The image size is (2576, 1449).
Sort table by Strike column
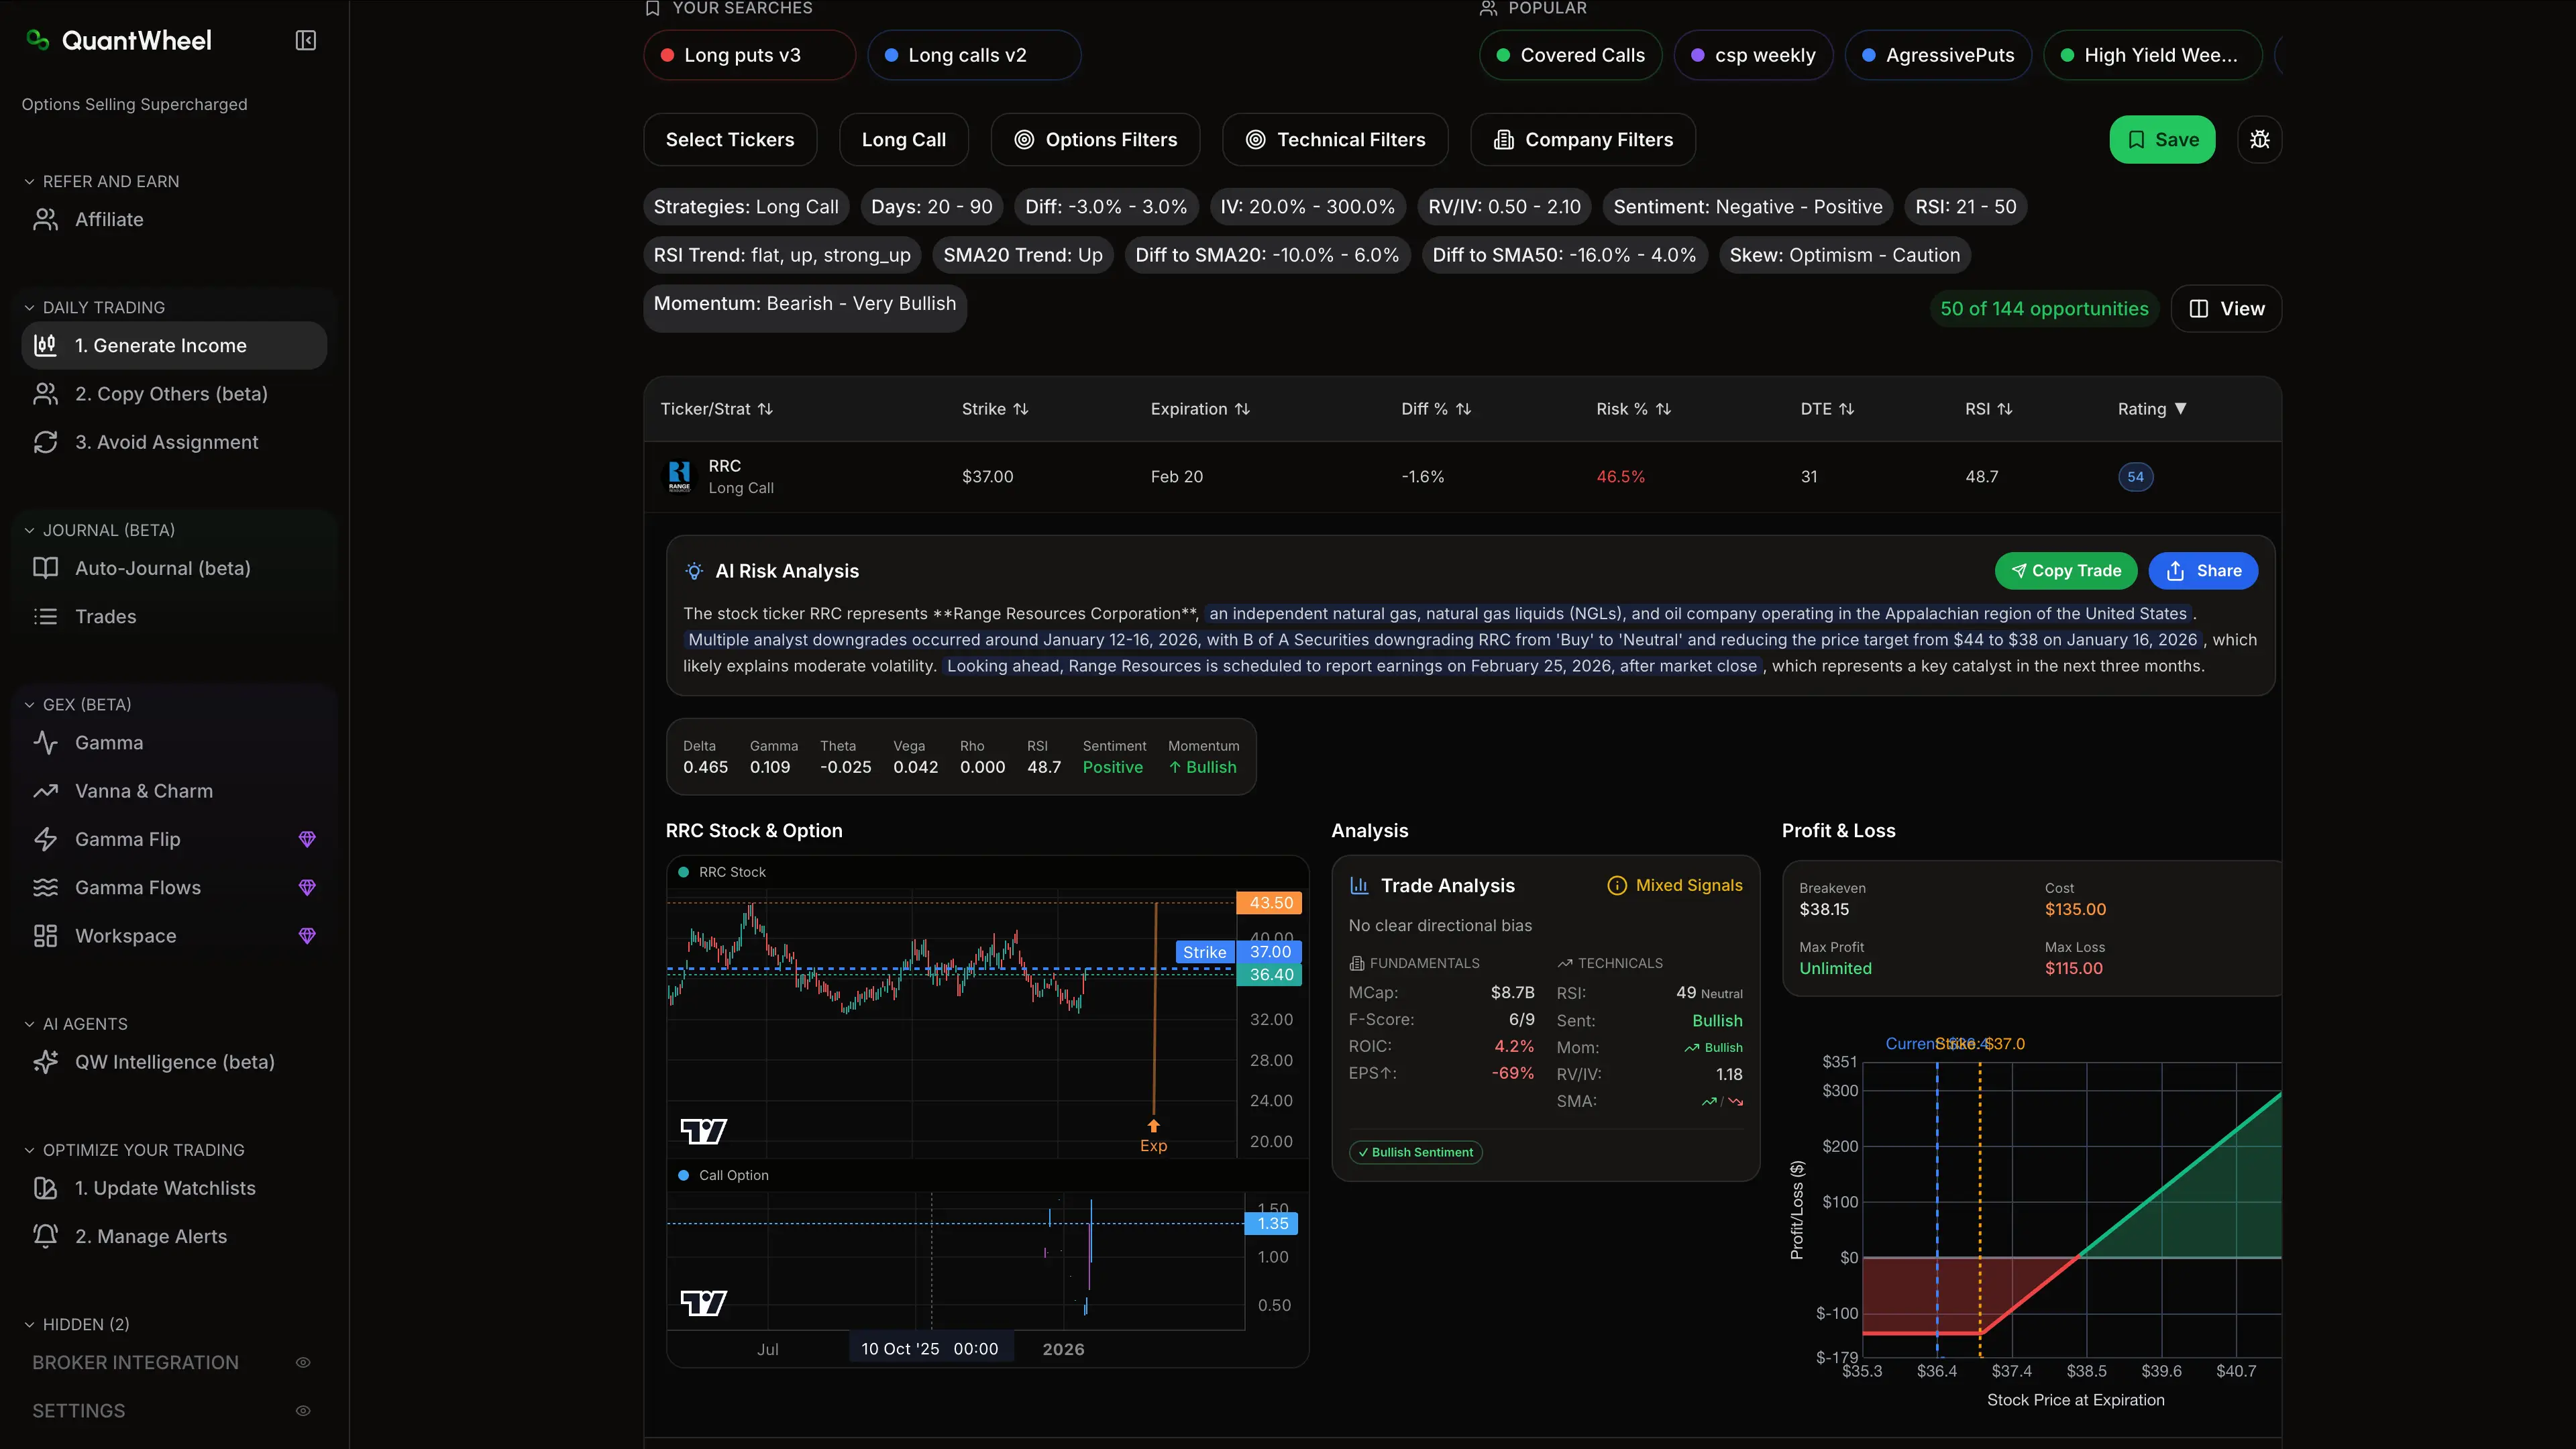pyautogui.click(x=995, y=409)
